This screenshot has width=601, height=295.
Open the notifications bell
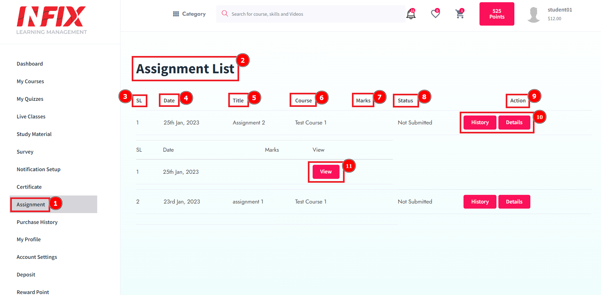(x=410, y=14)
